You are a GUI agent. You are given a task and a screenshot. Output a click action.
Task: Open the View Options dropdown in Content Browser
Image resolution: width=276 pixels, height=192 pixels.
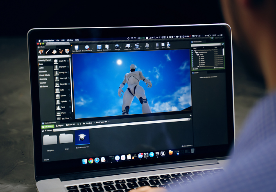187,145
